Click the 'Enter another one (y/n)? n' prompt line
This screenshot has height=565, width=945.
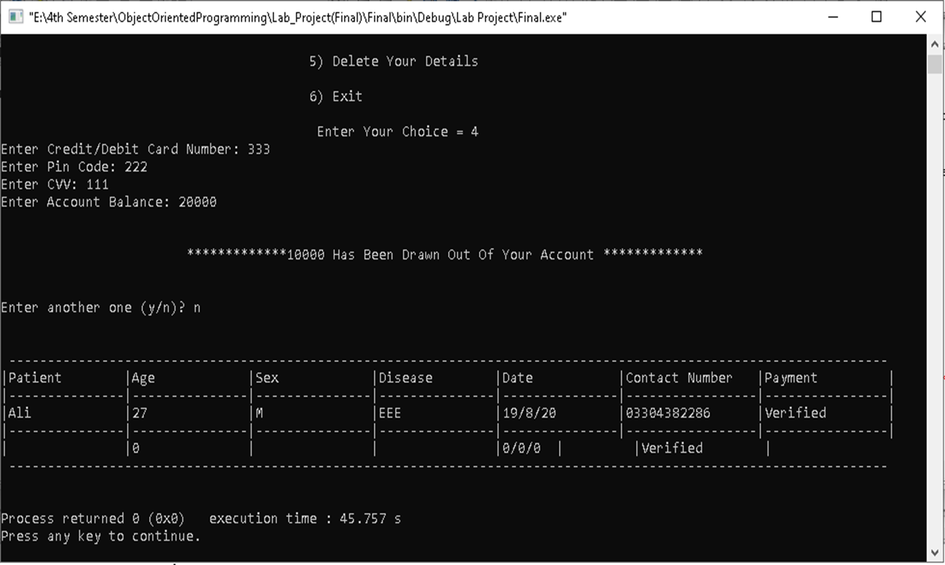point(101,307)
